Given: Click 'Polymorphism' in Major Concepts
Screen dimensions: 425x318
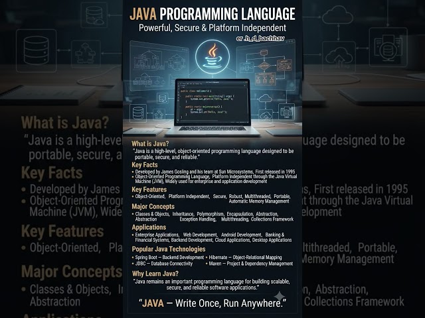Looking at the screenshot, I should (x=211, y=214).
